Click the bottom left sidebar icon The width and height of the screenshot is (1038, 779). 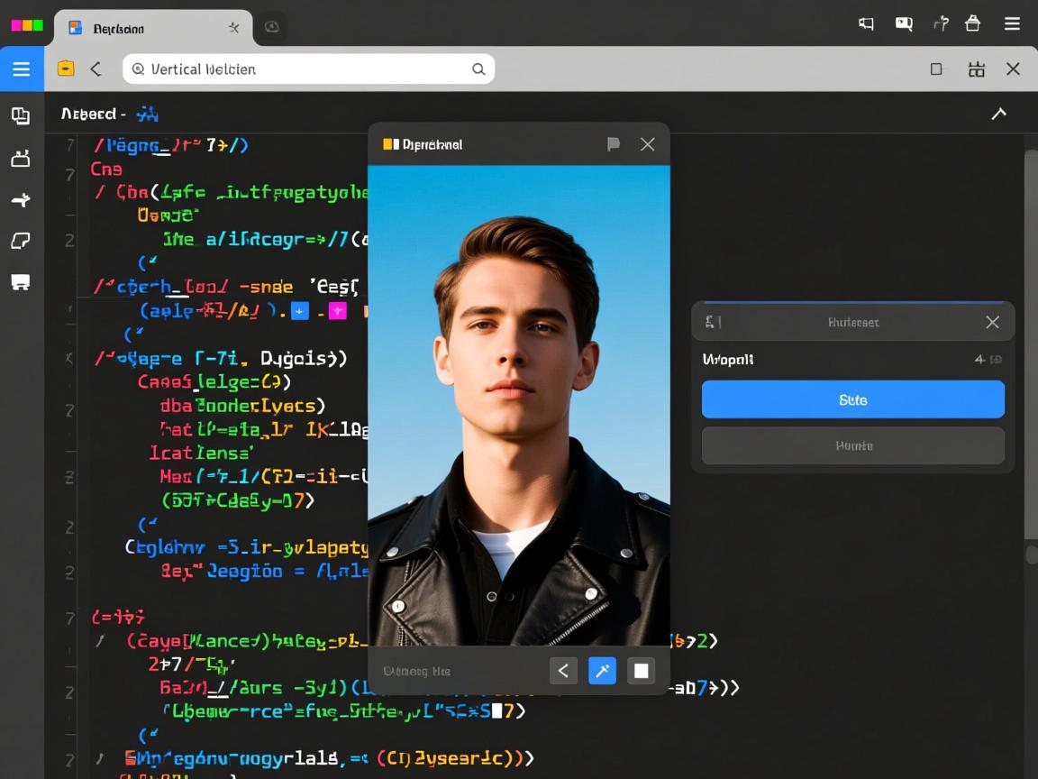tap(21, 282)
